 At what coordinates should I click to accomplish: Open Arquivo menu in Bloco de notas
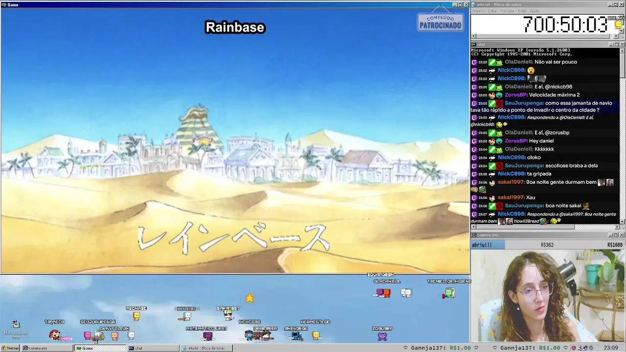478,11
